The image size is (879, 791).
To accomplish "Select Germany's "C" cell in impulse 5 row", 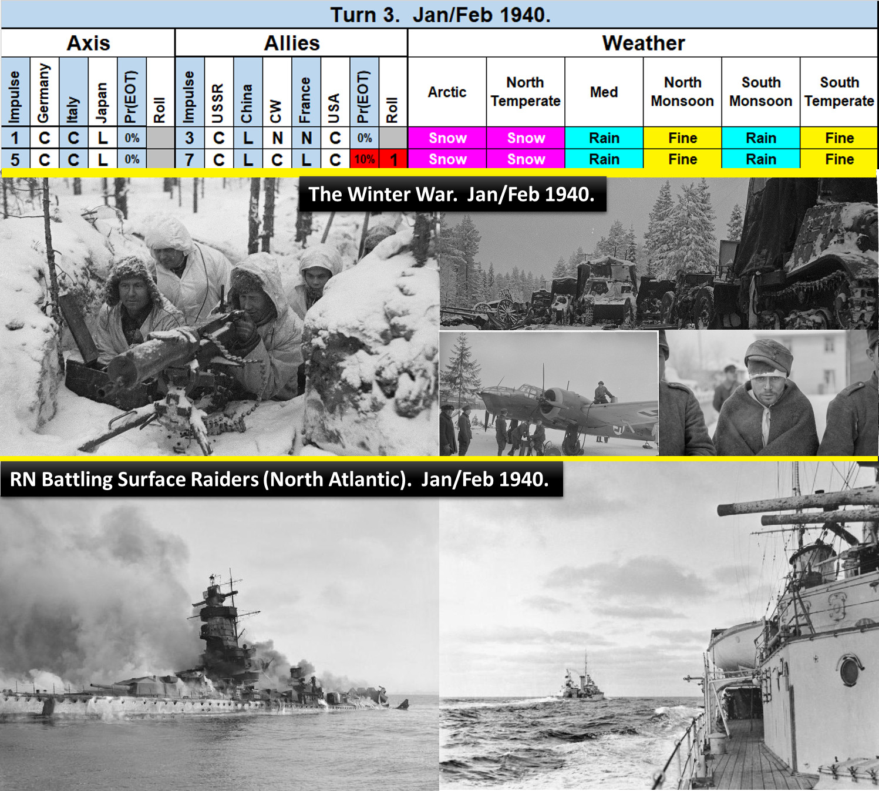I will (44, 159).
